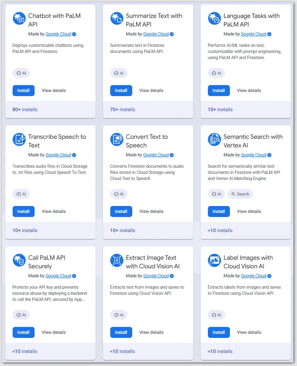
Task: Click the Chatbot with PaLM API extension icon
Action: point(19,18)
